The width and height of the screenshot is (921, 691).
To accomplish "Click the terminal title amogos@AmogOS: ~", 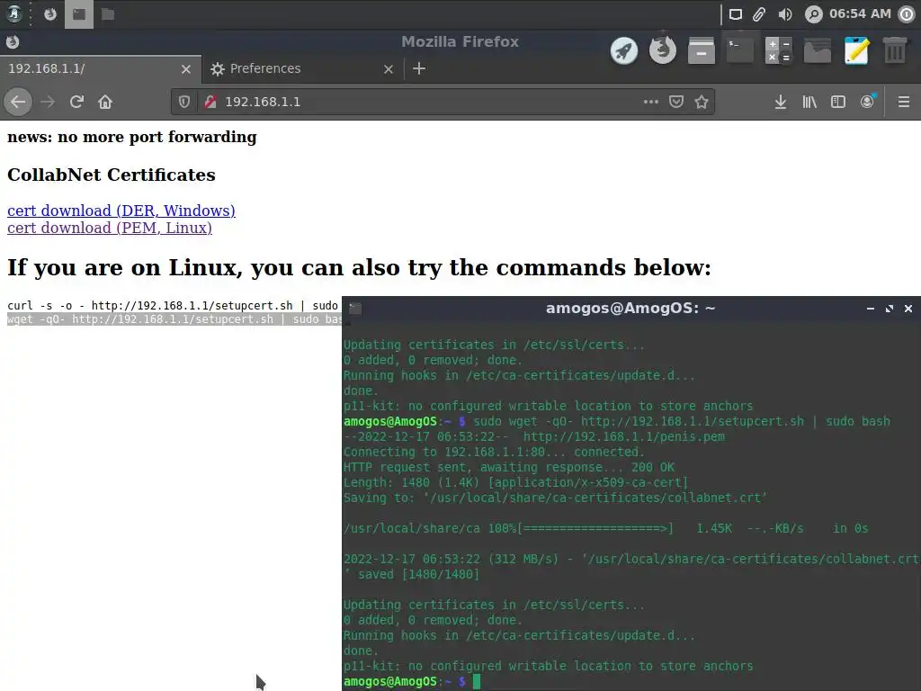I will click(630, 309).
